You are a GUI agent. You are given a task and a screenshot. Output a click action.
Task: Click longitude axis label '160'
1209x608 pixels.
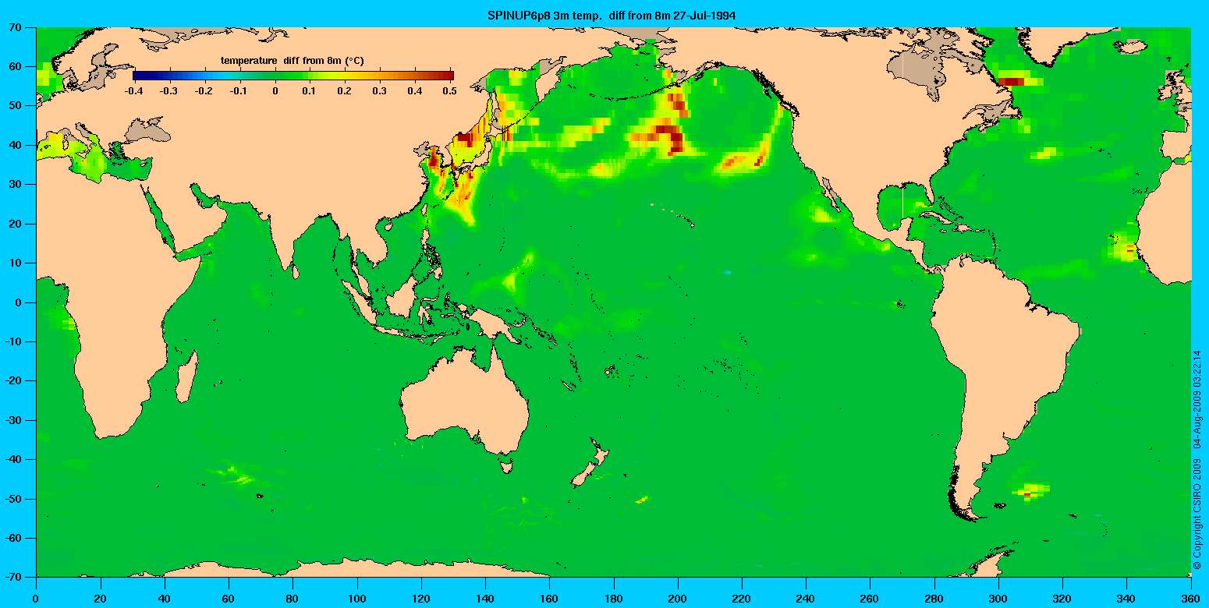pos(549,599)
